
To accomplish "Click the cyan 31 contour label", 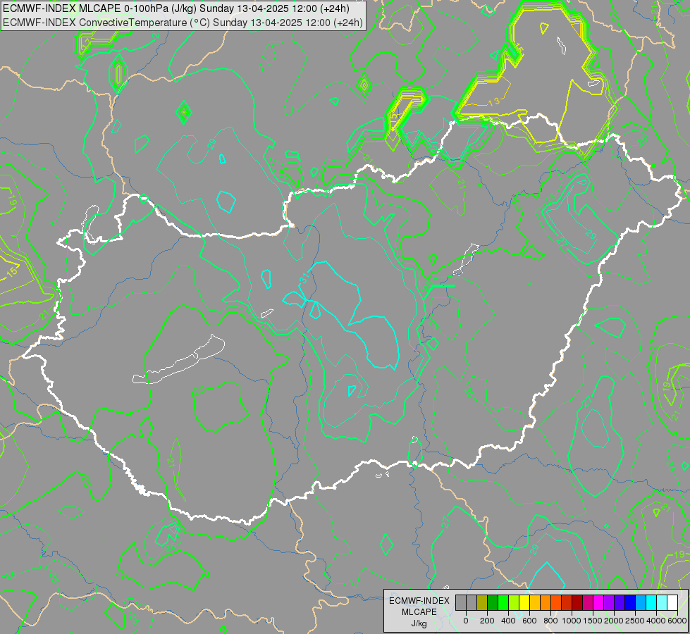I will (x=304, y=279).
